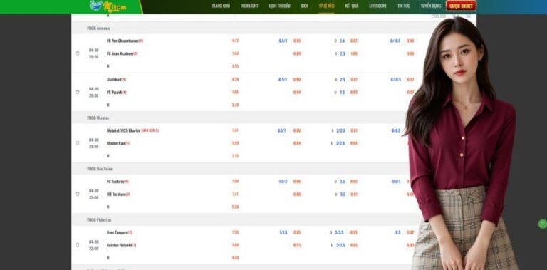
Task: Open the Trang Chủ menu item
Action: (221, 6)
